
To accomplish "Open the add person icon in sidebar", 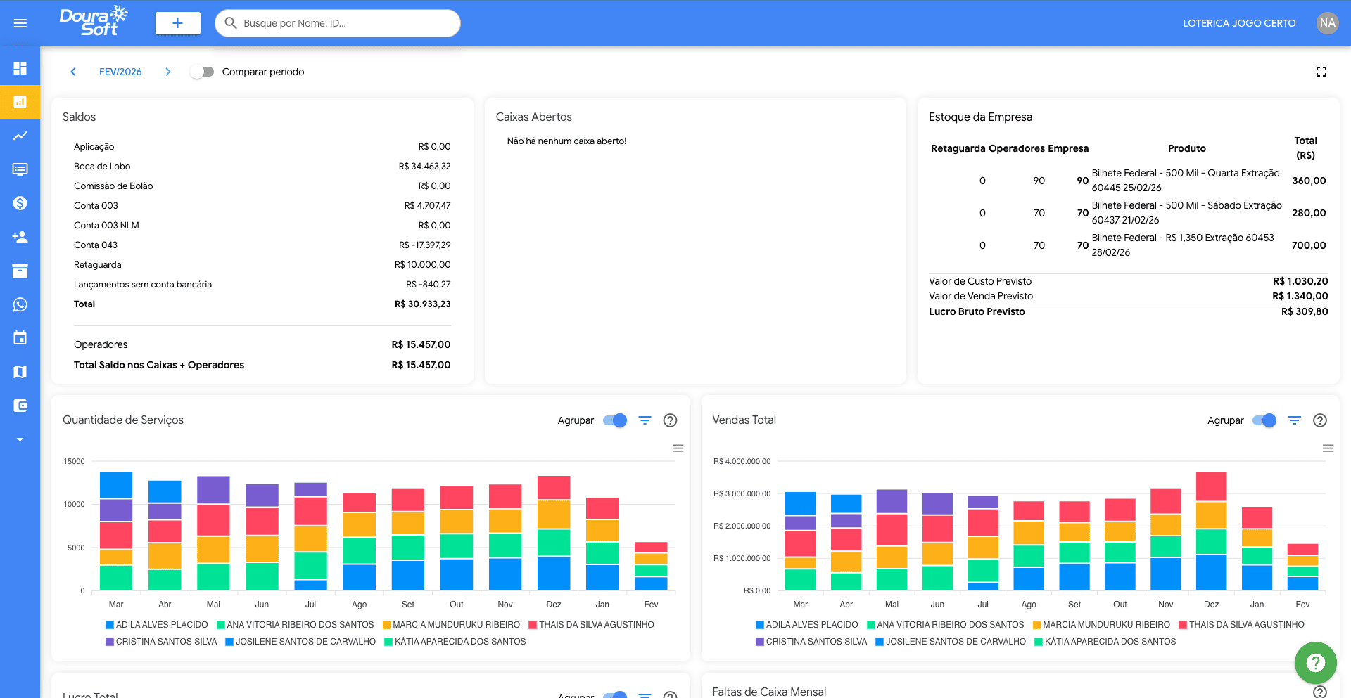I will pos(20,237).
